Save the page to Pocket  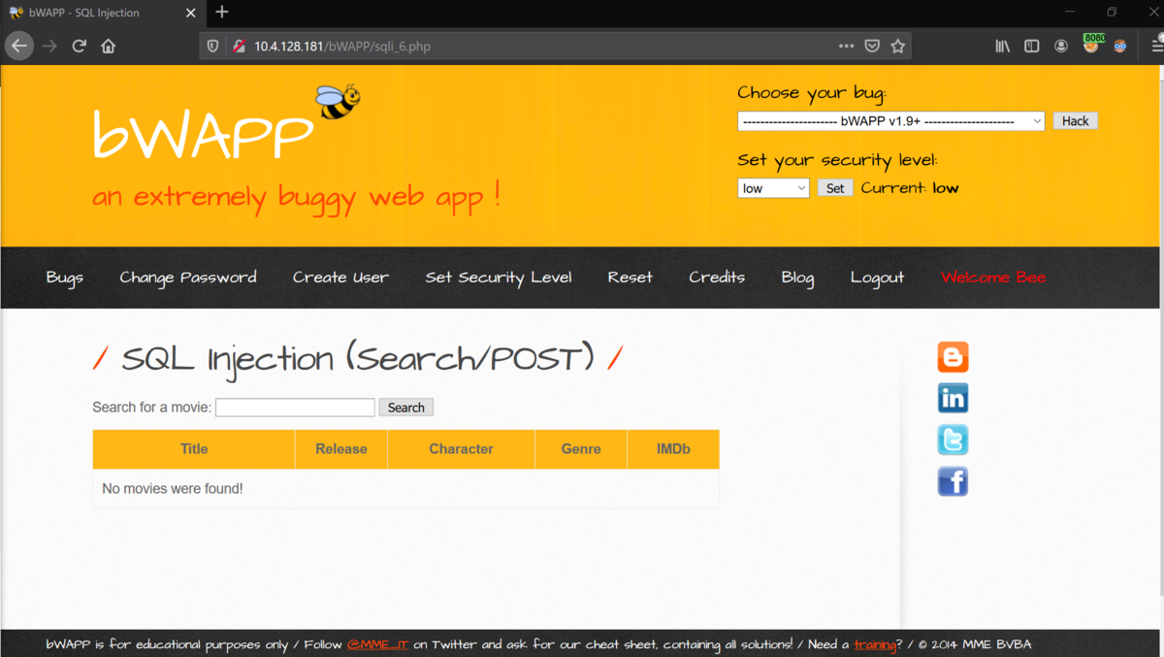(872, 46)
